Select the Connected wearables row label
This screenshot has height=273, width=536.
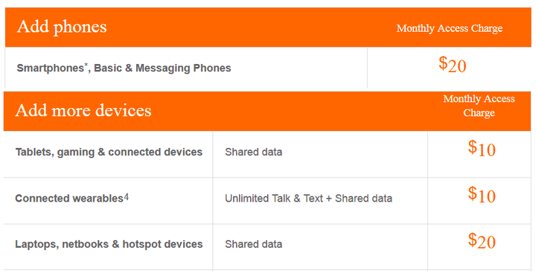tap(69, 198)
